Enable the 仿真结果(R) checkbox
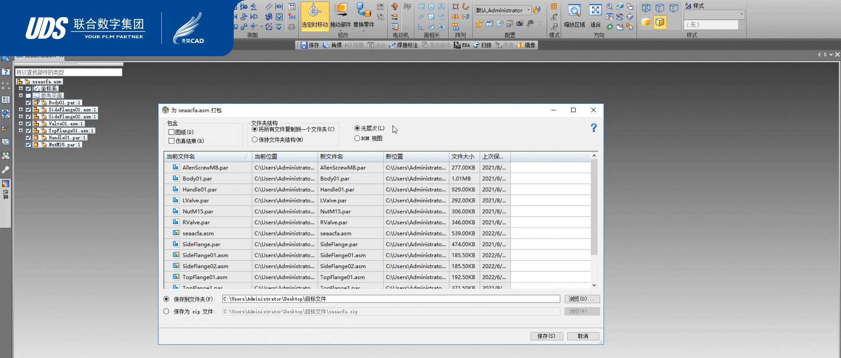This screenshot has width=841, height=358. [x=171, y=141]
